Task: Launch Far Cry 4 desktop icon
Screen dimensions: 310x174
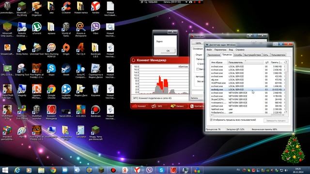Action: tap(81, 49)
